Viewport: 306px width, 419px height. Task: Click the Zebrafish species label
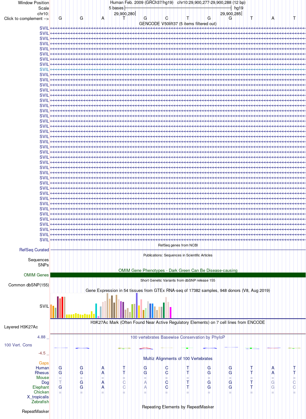point(40,402)
